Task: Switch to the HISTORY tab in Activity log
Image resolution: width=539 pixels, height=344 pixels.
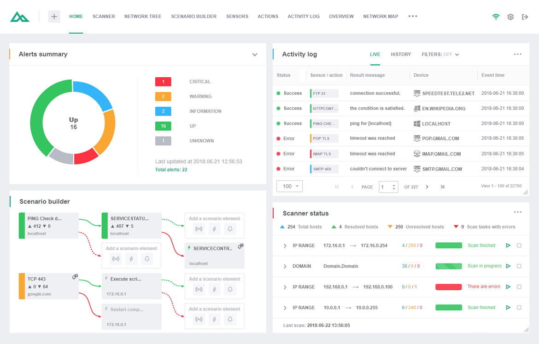Action: pyautogui.click(x=401, y=54)
